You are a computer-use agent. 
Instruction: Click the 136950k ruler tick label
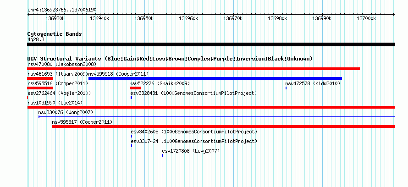pyautogui.click(x=144, y=19)
